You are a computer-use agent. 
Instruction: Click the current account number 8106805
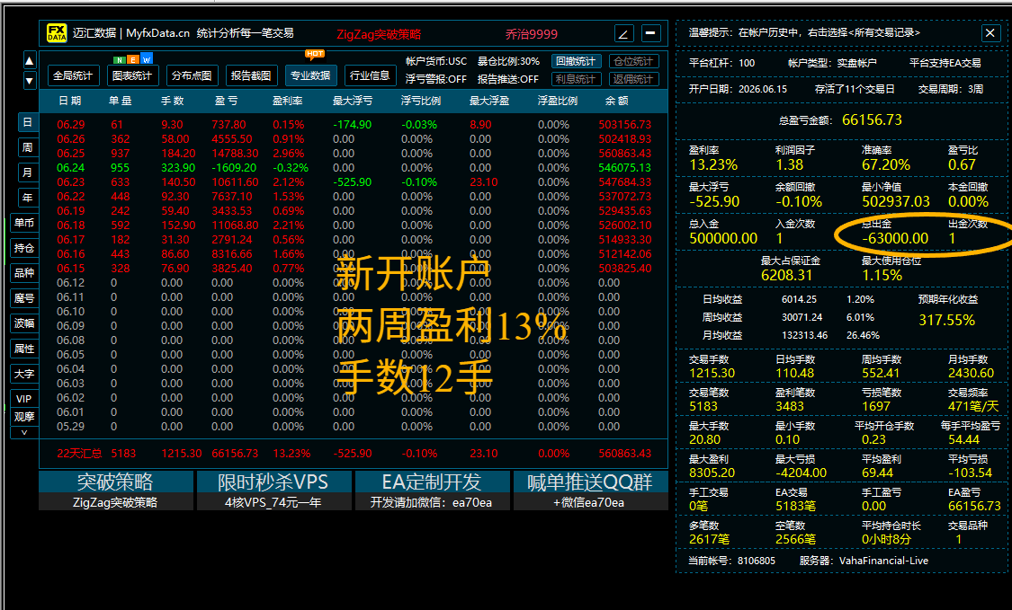point(757,561)
